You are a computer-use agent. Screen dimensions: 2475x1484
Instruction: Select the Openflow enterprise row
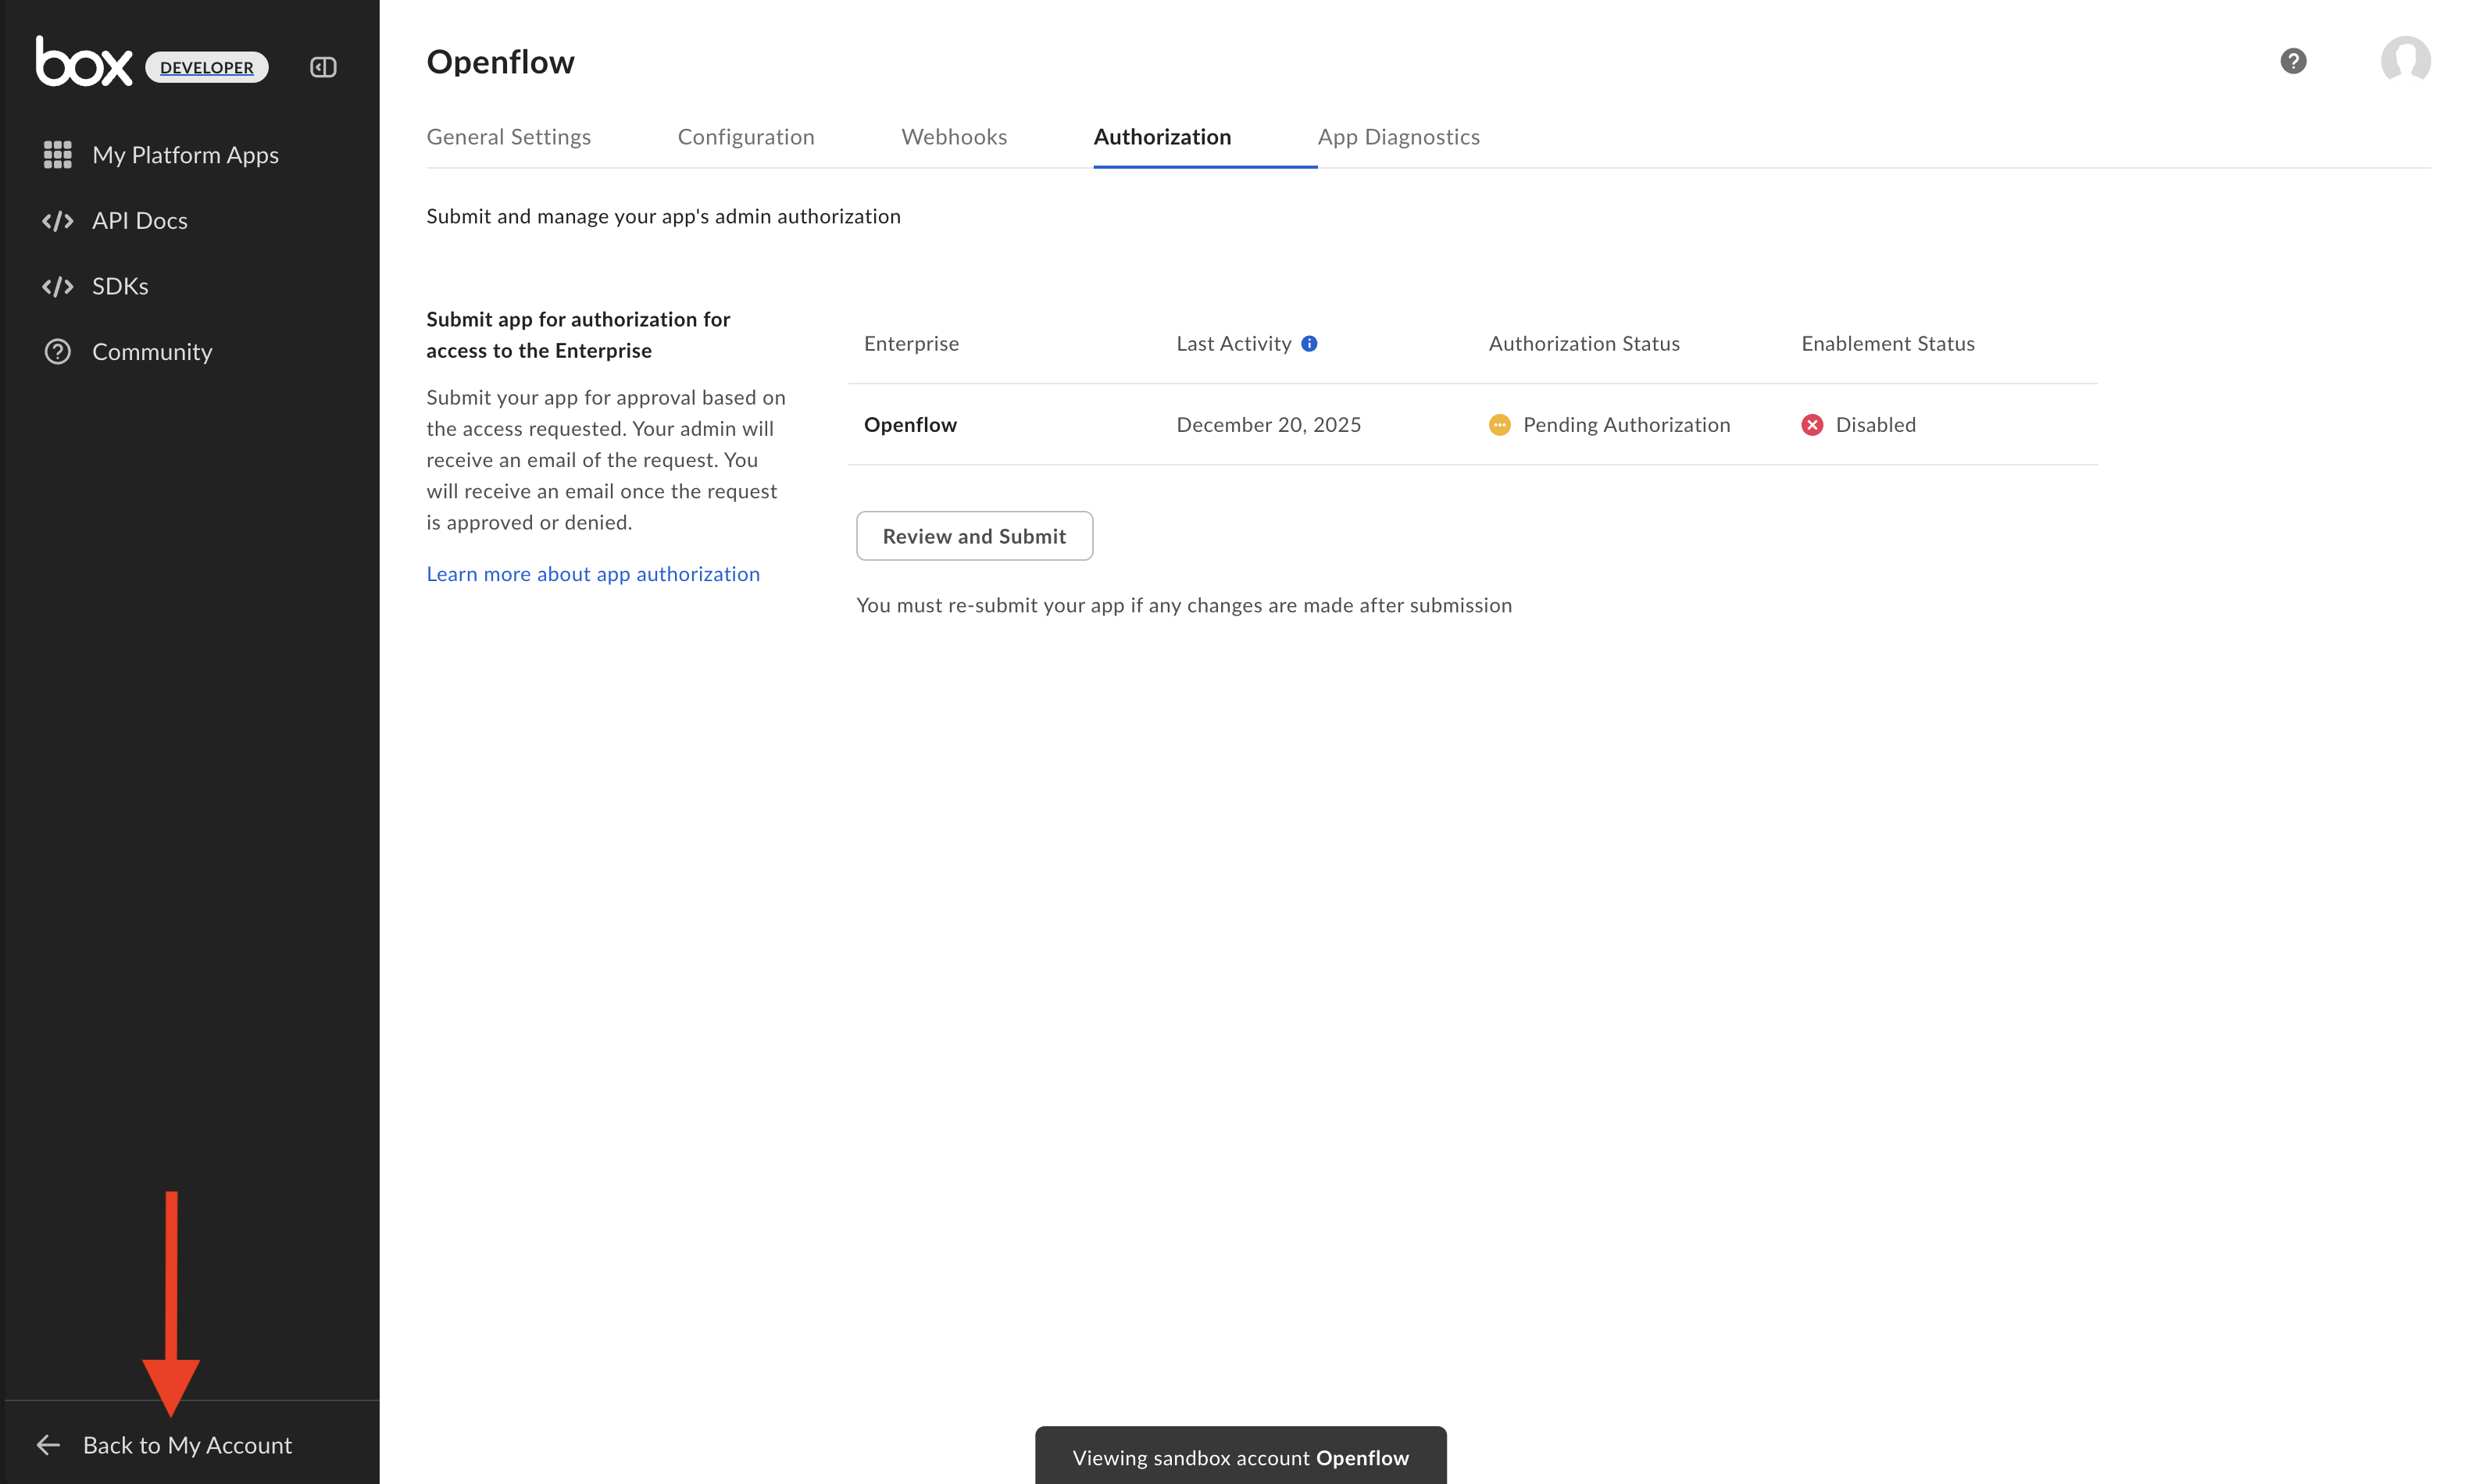910,425
